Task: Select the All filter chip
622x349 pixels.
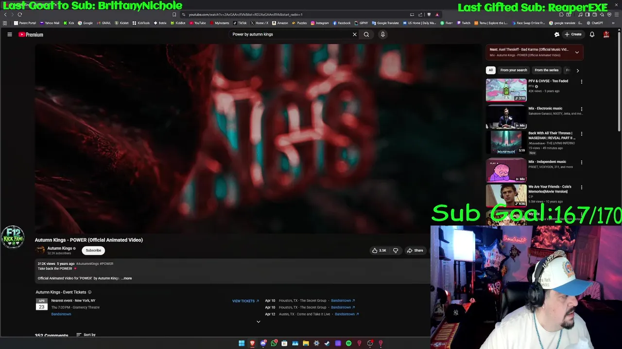Action: tap(491, 70)
